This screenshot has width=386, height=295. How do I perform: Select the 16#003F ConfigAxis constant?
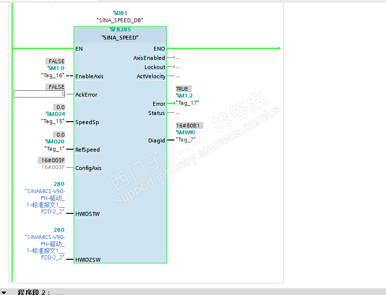coord(53,168)
